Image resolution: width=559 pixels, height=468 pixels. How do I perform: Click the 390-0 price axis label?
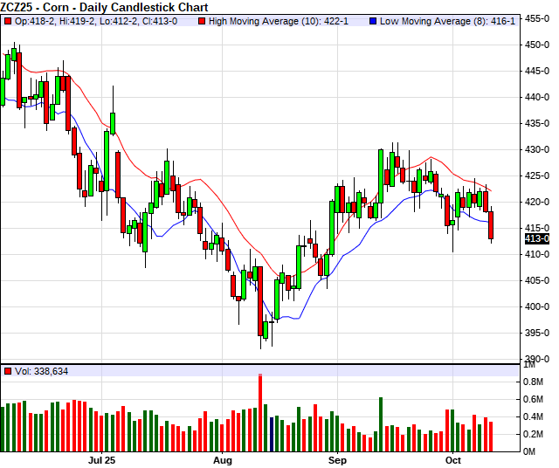click(537, 359)
